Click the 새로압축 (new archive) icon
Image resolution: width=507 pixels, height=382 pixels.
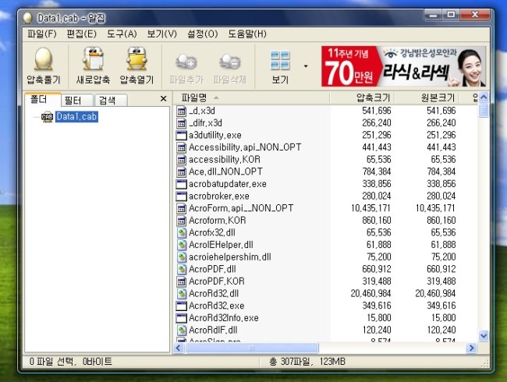tap(93, 65)
